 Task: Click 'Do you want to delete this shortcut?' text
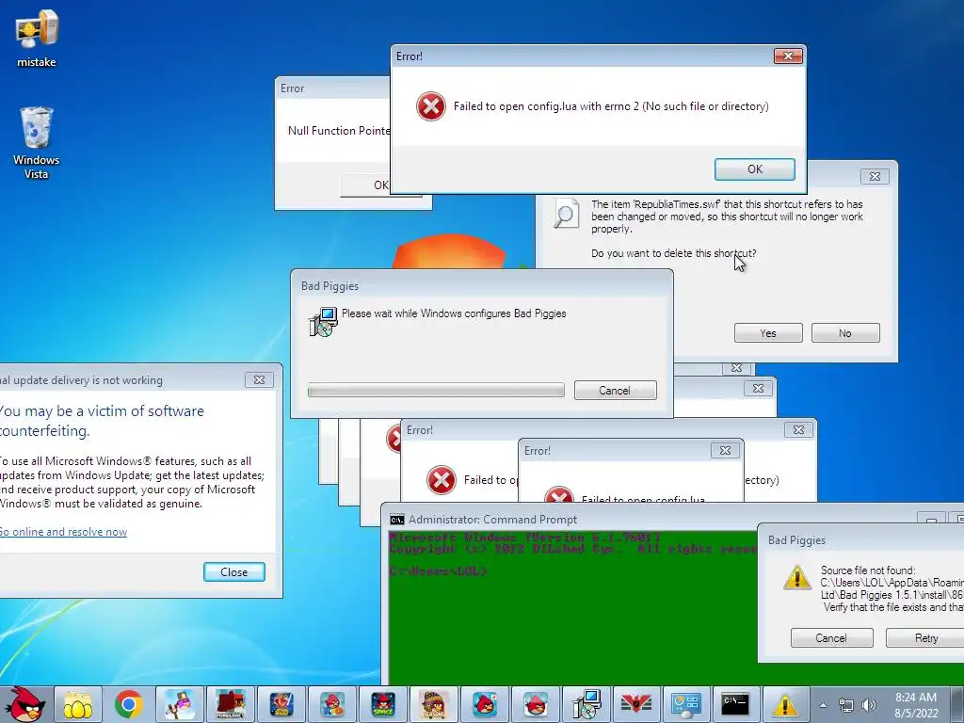click(673, 253)
